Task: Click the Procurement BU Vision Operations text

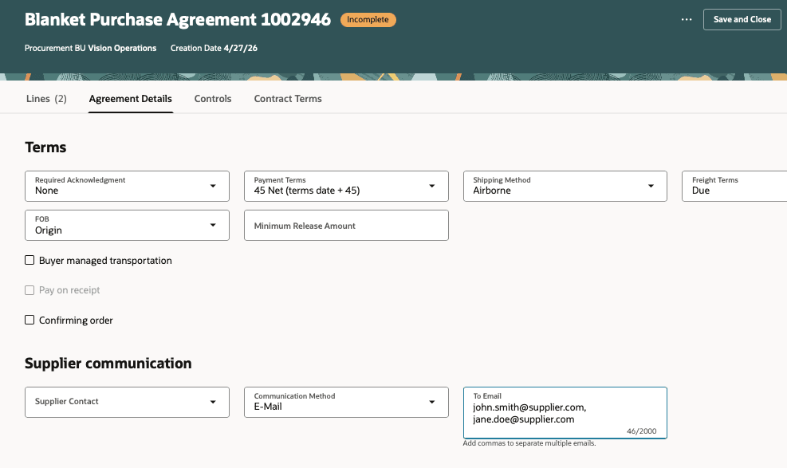Action: coord(90,48)
